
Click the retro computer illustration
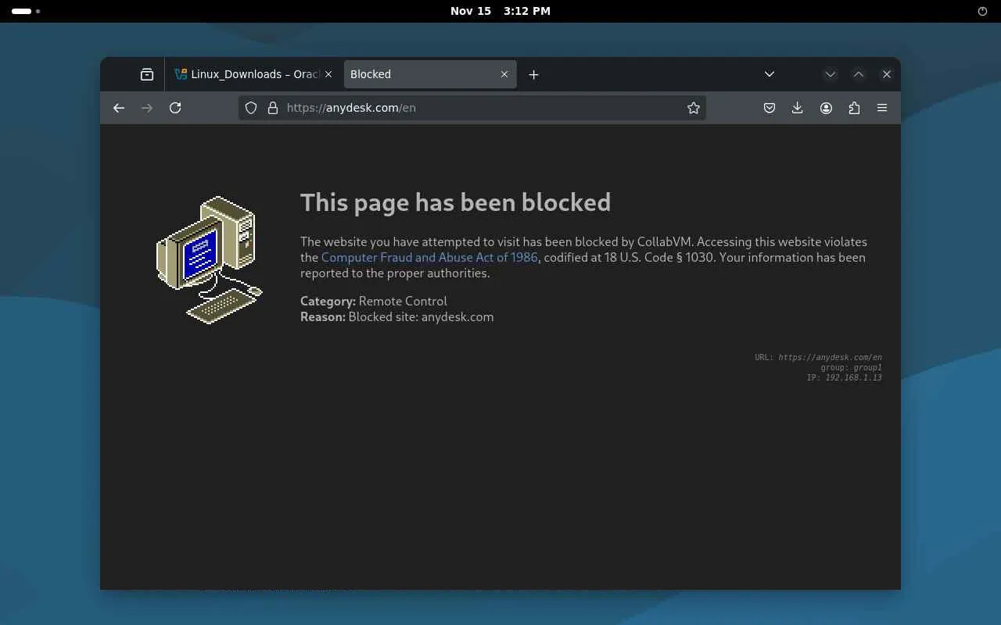[x=210, y=259]
